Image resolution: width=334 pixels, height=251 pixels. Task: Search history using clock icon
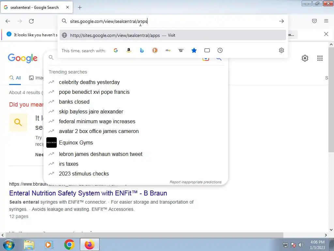[x=220, y=50]
